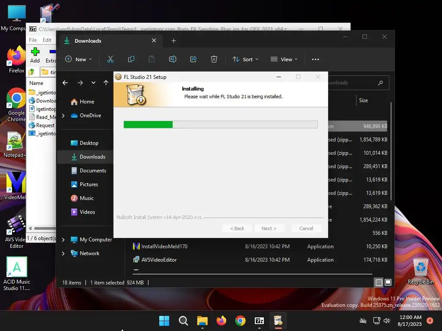Close the Downloads tab
442x331 pixels.
pos(154,41)
